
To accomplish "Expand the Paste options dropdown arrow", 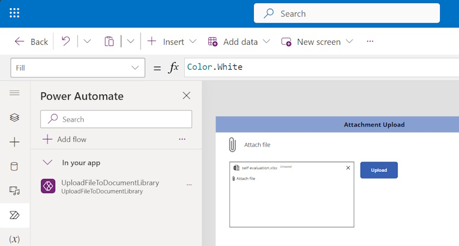I will (x=131, y=41).
